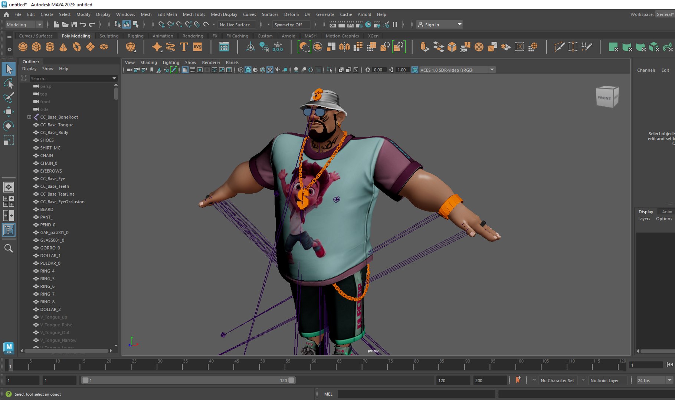Click the Open scene folder icon
The image size is (675, 400).
[65, 24]
